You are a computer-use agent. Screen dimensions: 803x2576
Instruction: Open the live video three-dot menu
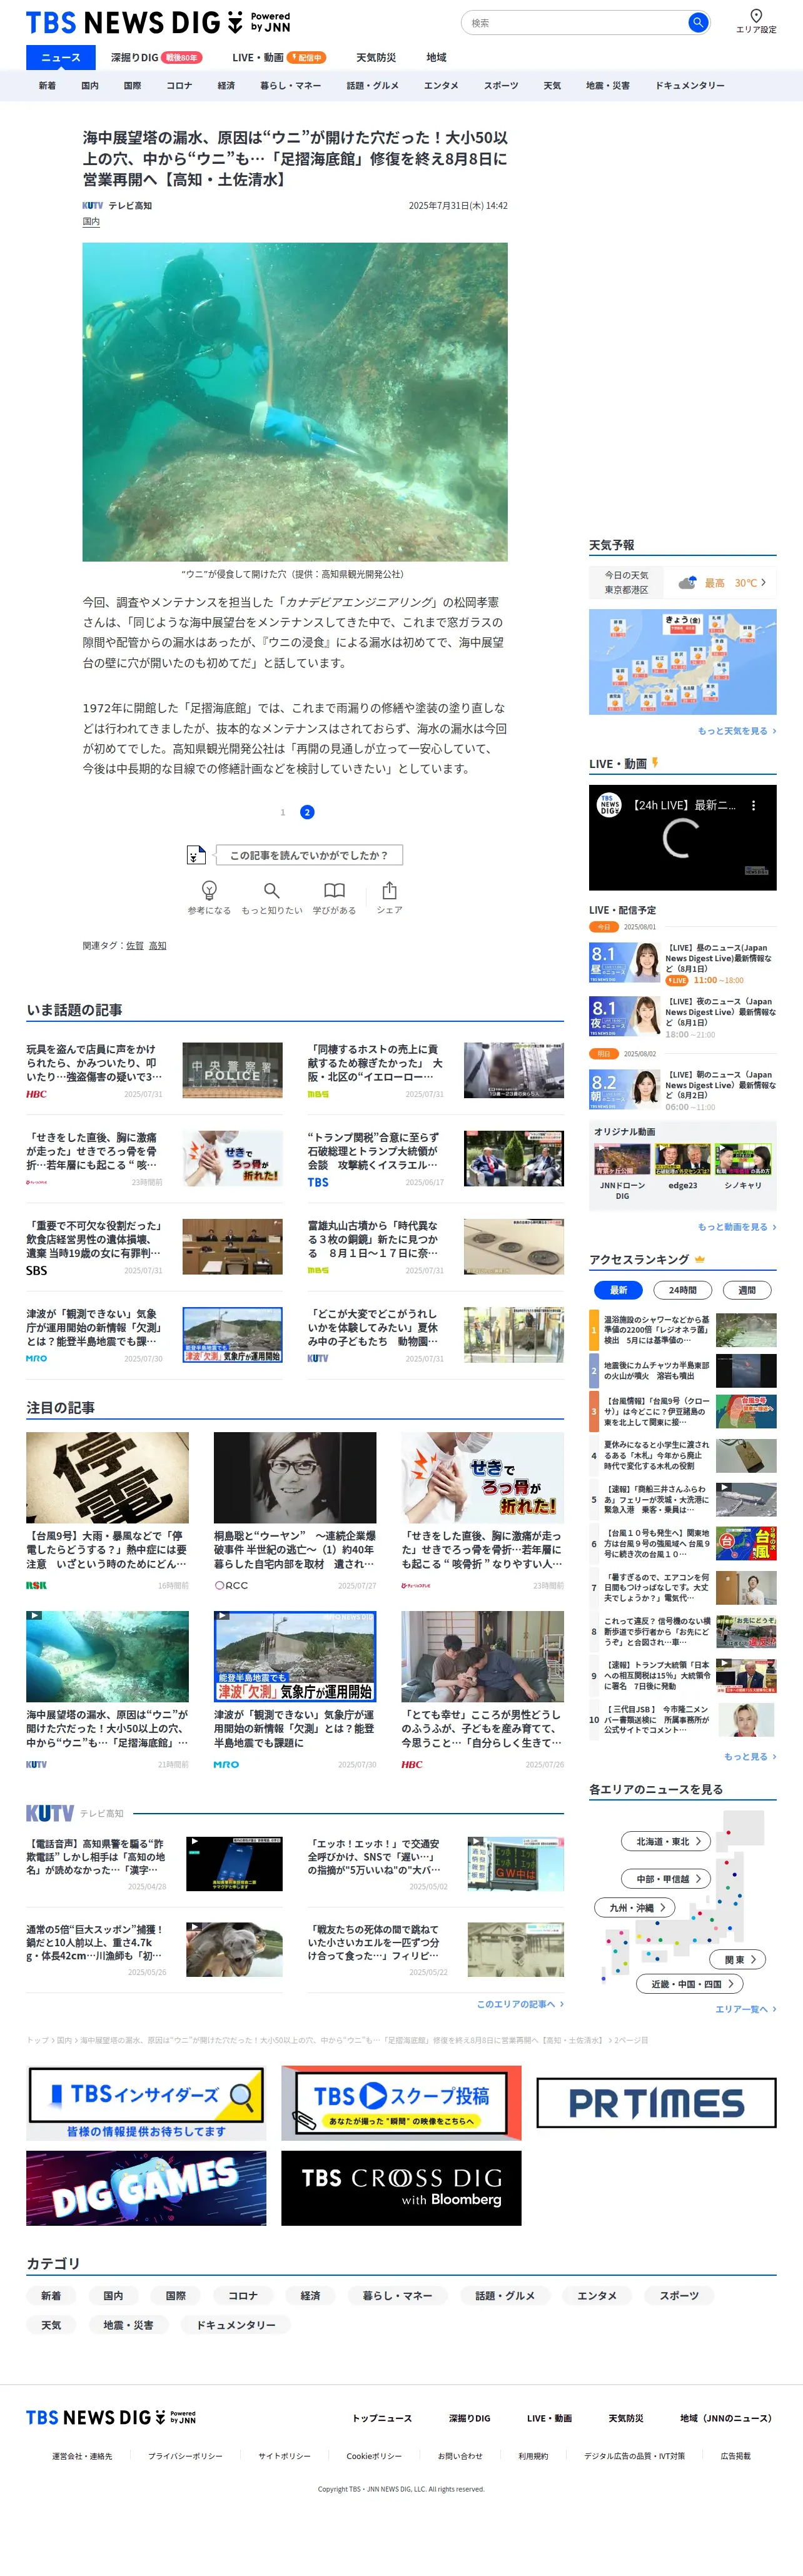[753, 805]
